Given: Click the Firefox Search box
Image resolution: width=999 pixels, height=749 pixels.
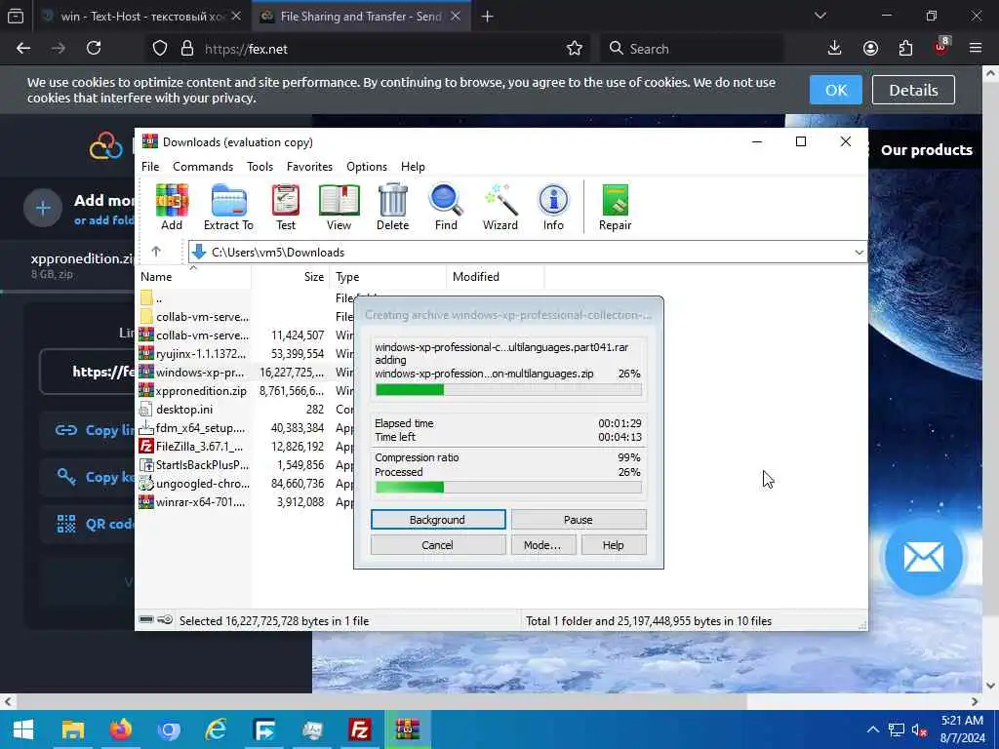Looking at the screenshot, I should pyautogui.click(x=692, y=49).
